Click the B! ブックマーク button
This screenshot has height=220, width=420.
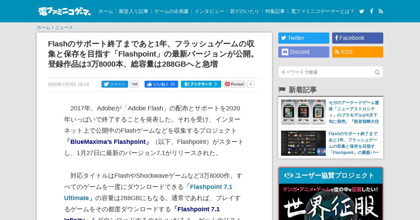(201, 84)
